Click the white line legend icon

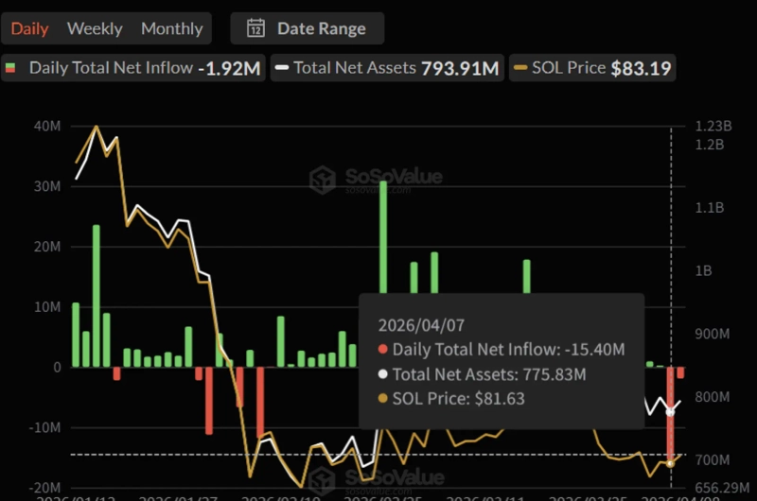point(282,68)
